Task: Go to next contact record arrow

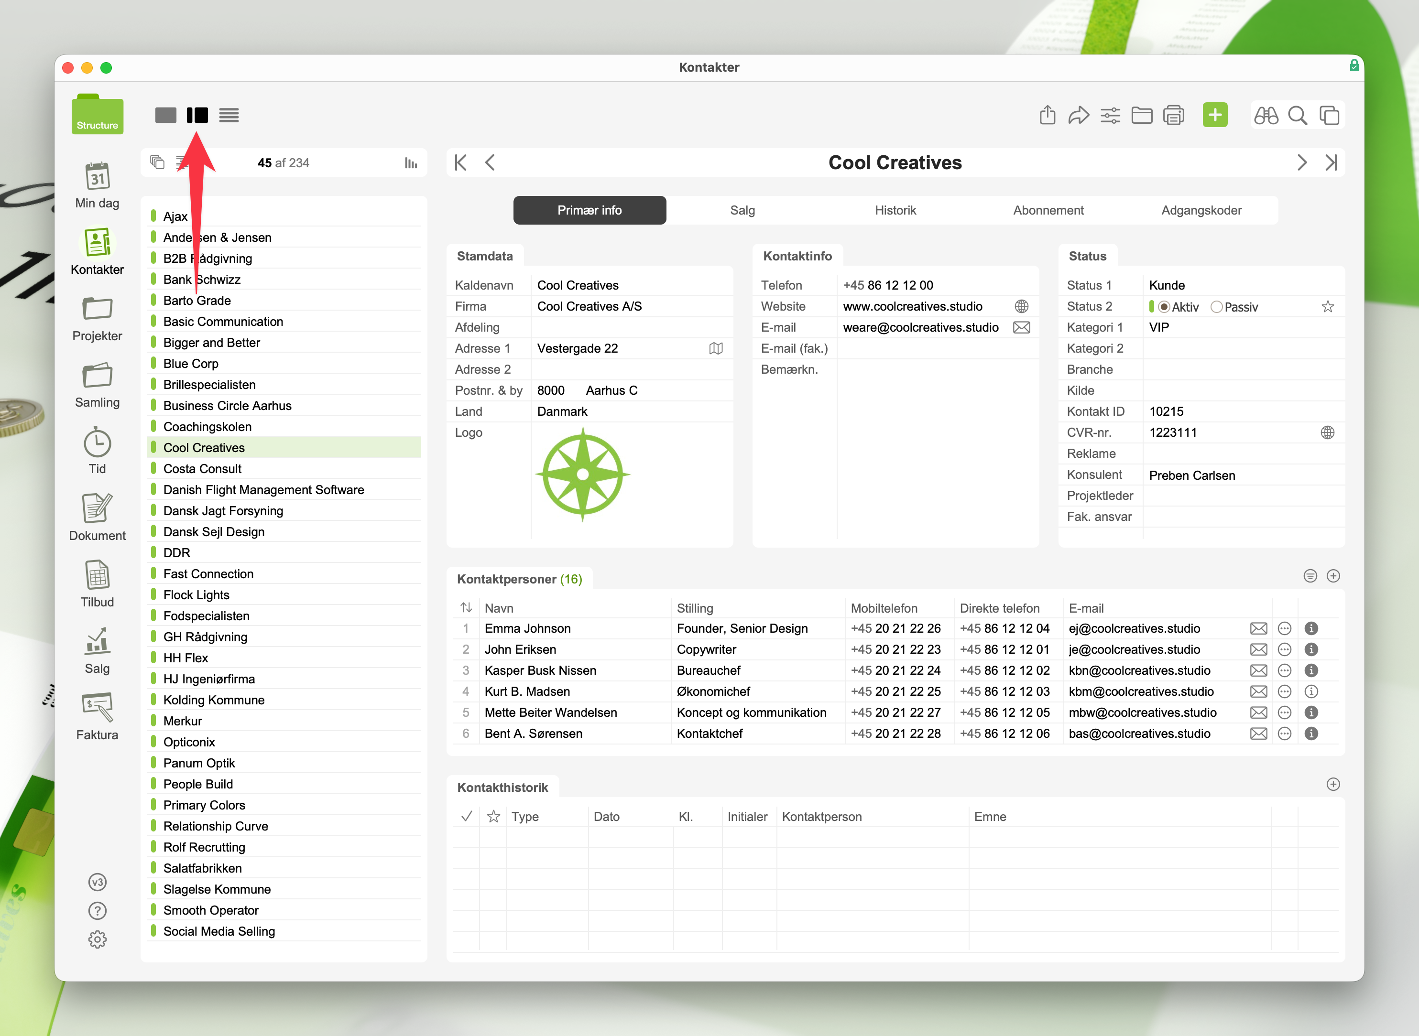Action: coord(1302,163)
